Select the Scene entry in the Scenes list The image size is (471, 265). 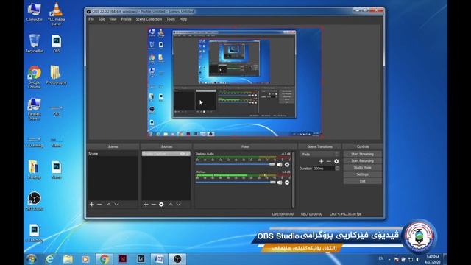(113, 154)
